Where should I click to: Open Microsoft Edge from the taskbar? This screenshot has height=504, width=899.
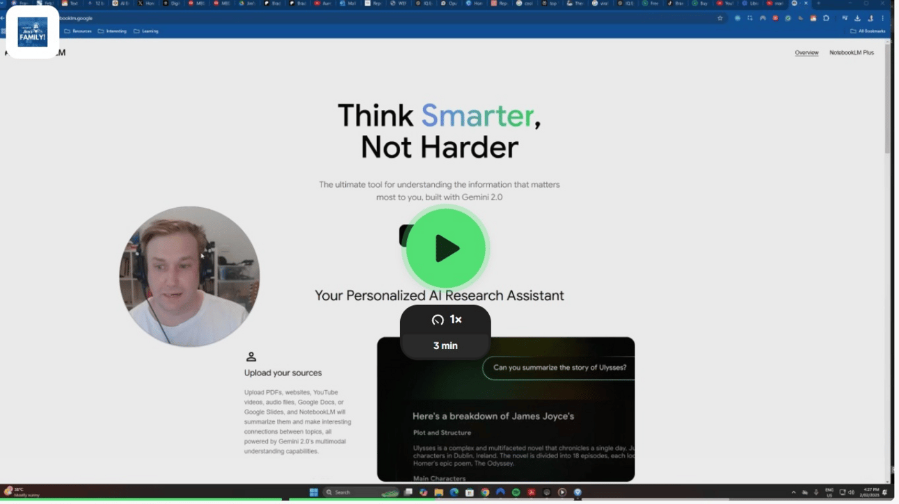(454, 492)
